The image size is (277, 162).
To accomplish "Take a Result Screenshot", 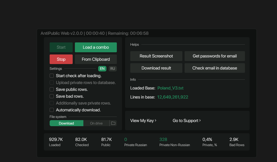I will [156, 56].
